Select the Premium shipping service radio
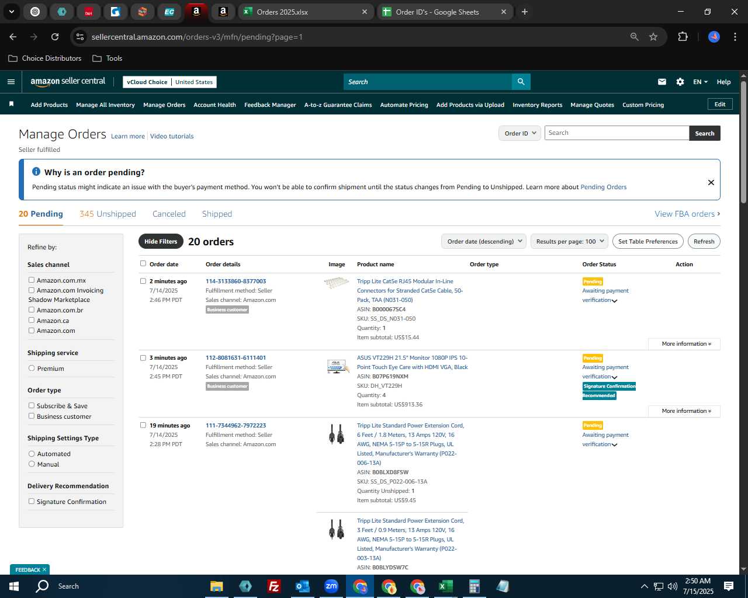The height and width of the screenshot is (598, 748). click(x=32, y=368)
